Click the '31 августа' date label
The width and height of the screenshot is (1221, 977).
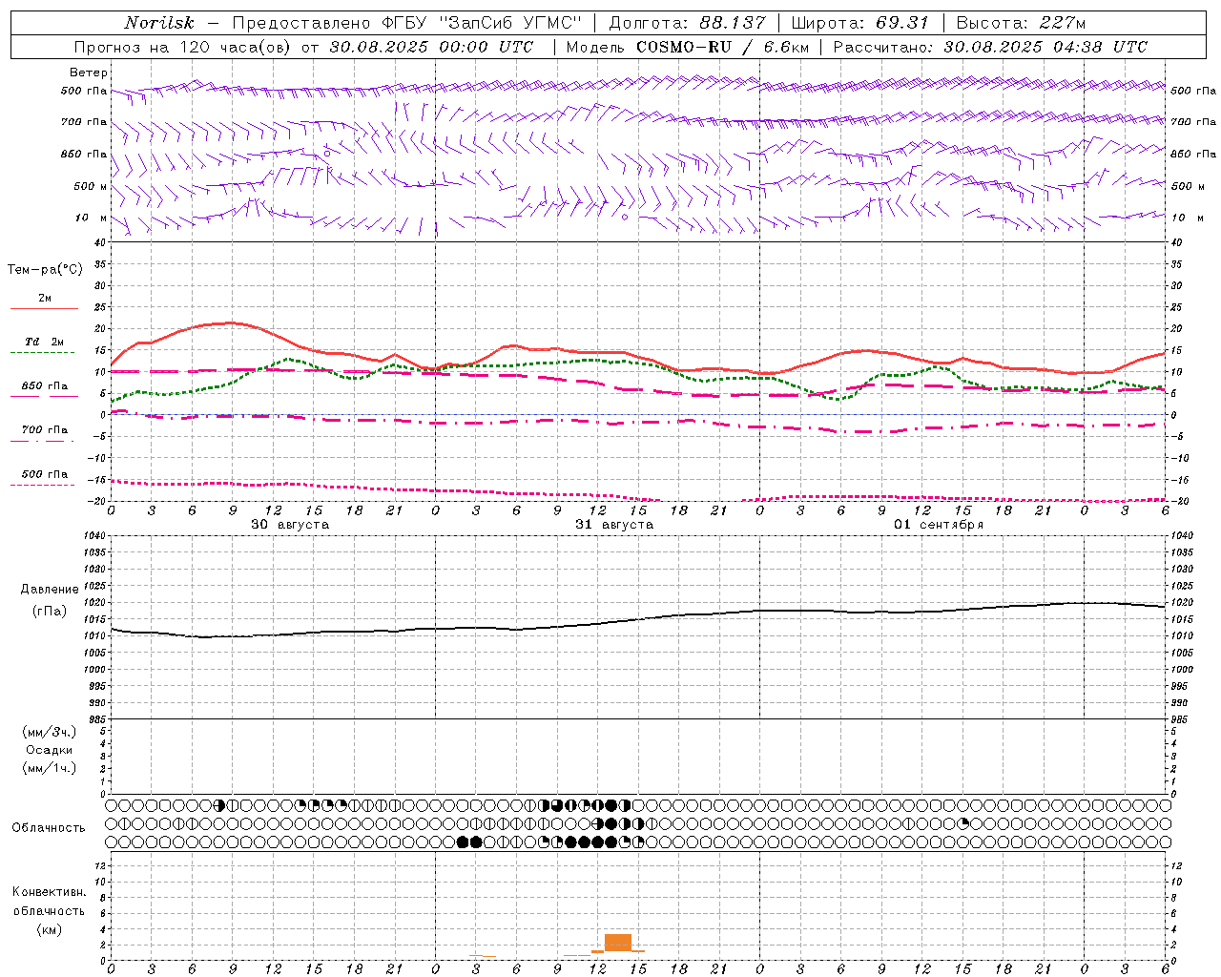coord(614,525)
